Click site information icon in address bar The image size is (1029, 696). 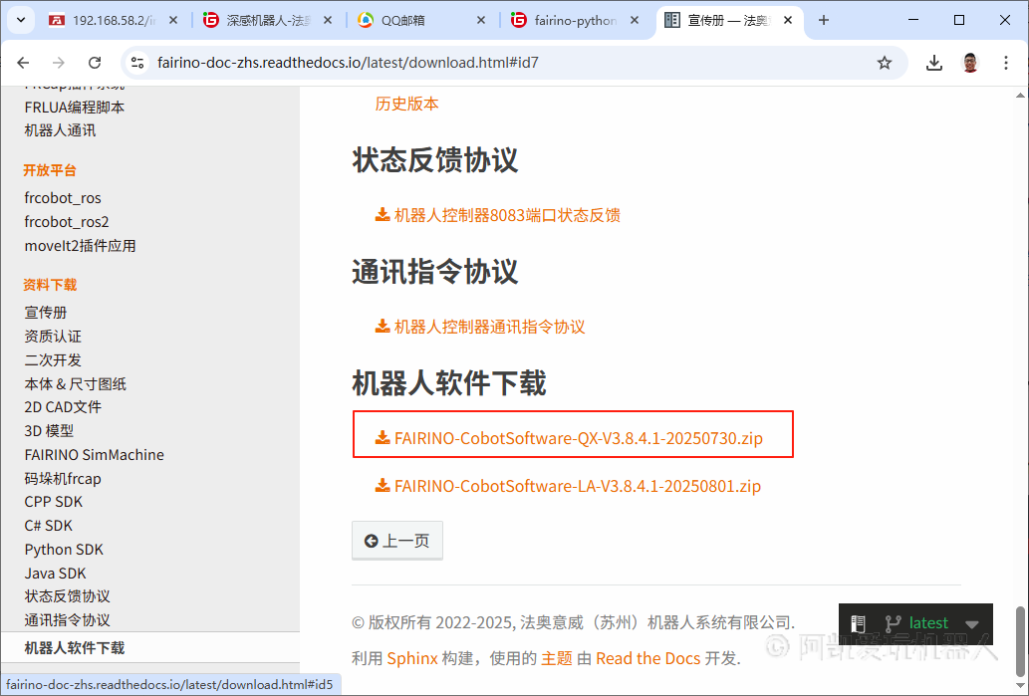139,63
